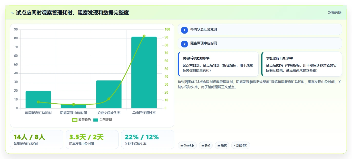Click the line point over 每周状态汇总耗时 bar

(x=38, y=102)
